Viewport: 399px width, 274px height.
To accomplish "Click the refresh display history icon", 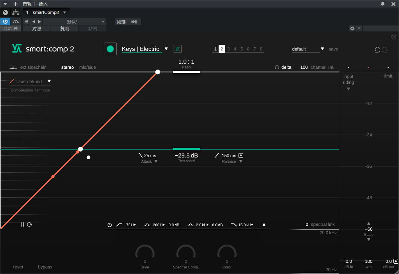I will point(29,224).
